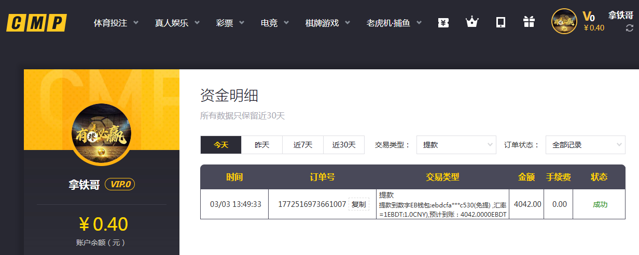Image resolution: width=639 pixels, height=255 pixels.
Task: Click the large profile avatar in sidebar
Action: (x=101, y=134)
